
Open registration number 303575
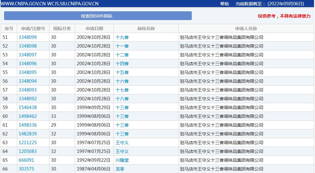pos(26,169)
